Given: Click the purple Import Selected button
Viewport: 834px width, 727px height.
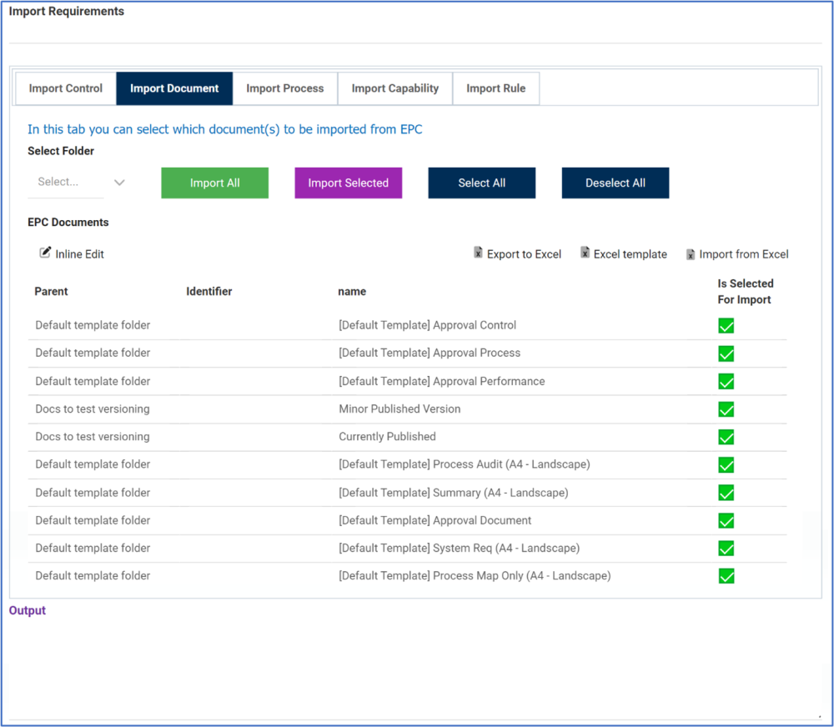Looking at the screenshot, I should [348, 183].
